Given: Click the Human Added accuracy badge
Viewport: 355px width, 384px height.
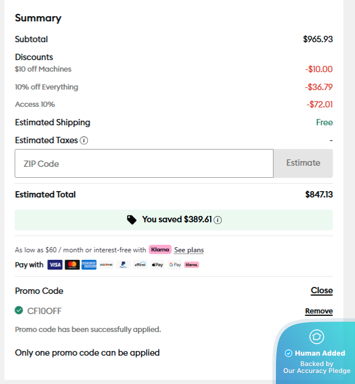Looking at the screenshot, I should pyautogui.click(x=316, y=353).
